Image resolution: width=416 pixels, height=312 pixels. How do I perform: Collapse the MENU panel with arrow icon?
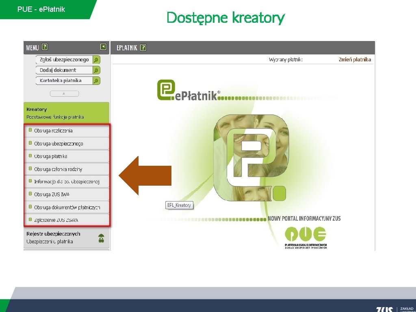[x=104, y=47]
